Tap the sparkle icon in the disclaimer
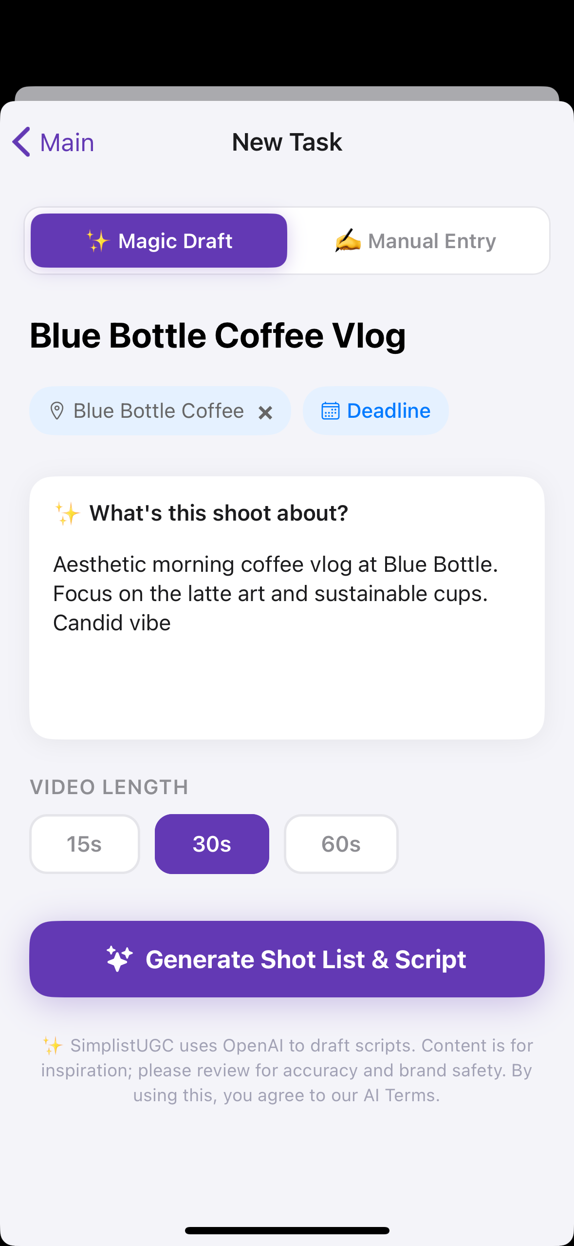Screen dimensions: 574x1246 [53, 1046]
